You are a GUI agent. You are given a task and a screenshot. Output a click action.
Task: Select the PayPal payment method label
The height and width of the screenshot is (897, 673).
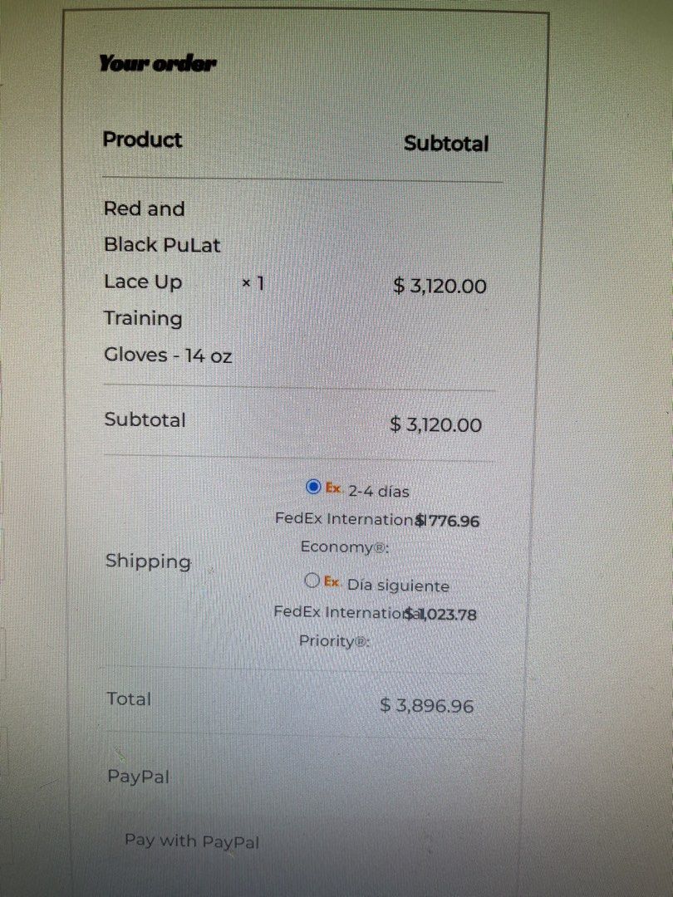(138, 777)
